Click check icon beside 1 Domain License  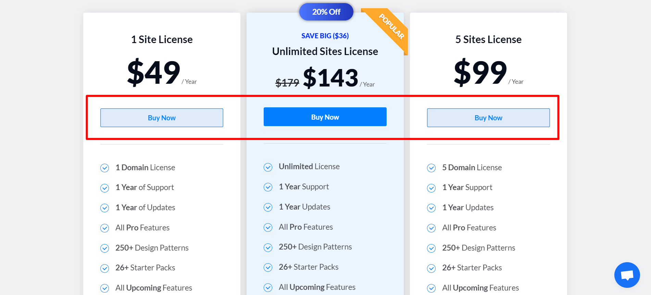104,168
